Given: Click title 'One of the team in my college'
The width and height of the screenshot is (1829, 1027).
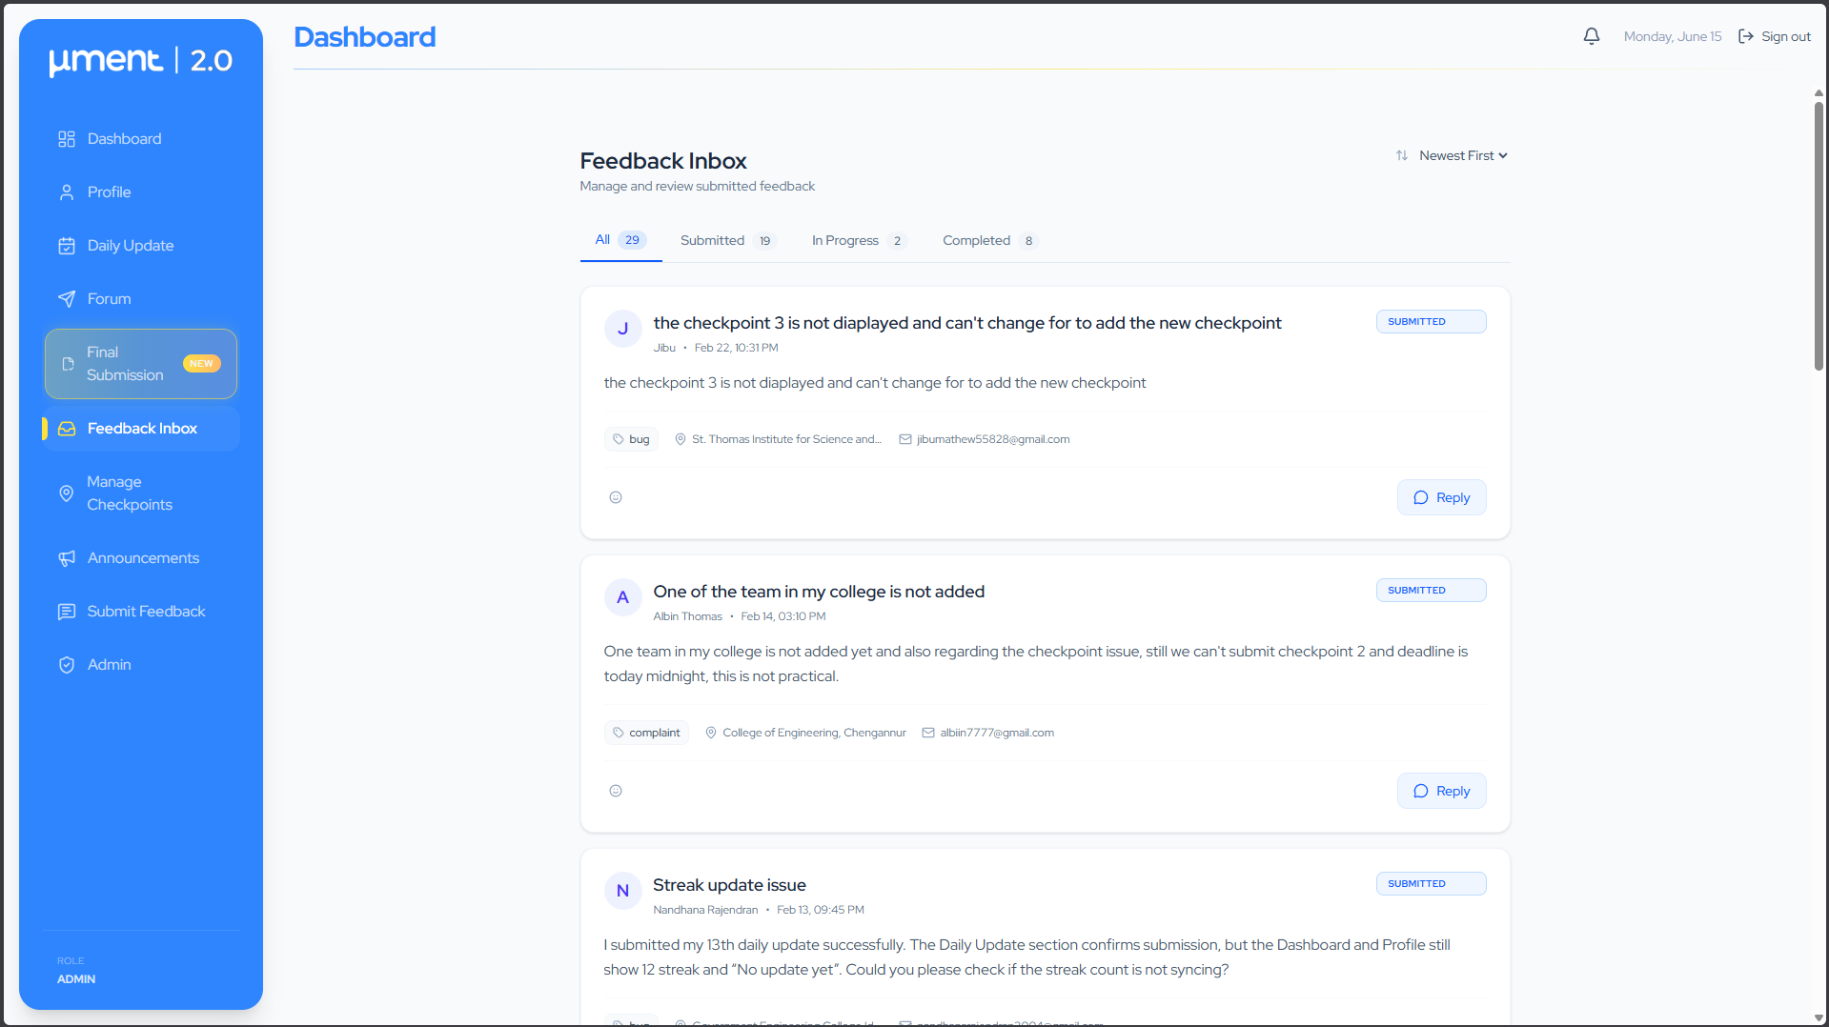Looking at the screenshot, I should coord(819,592).
